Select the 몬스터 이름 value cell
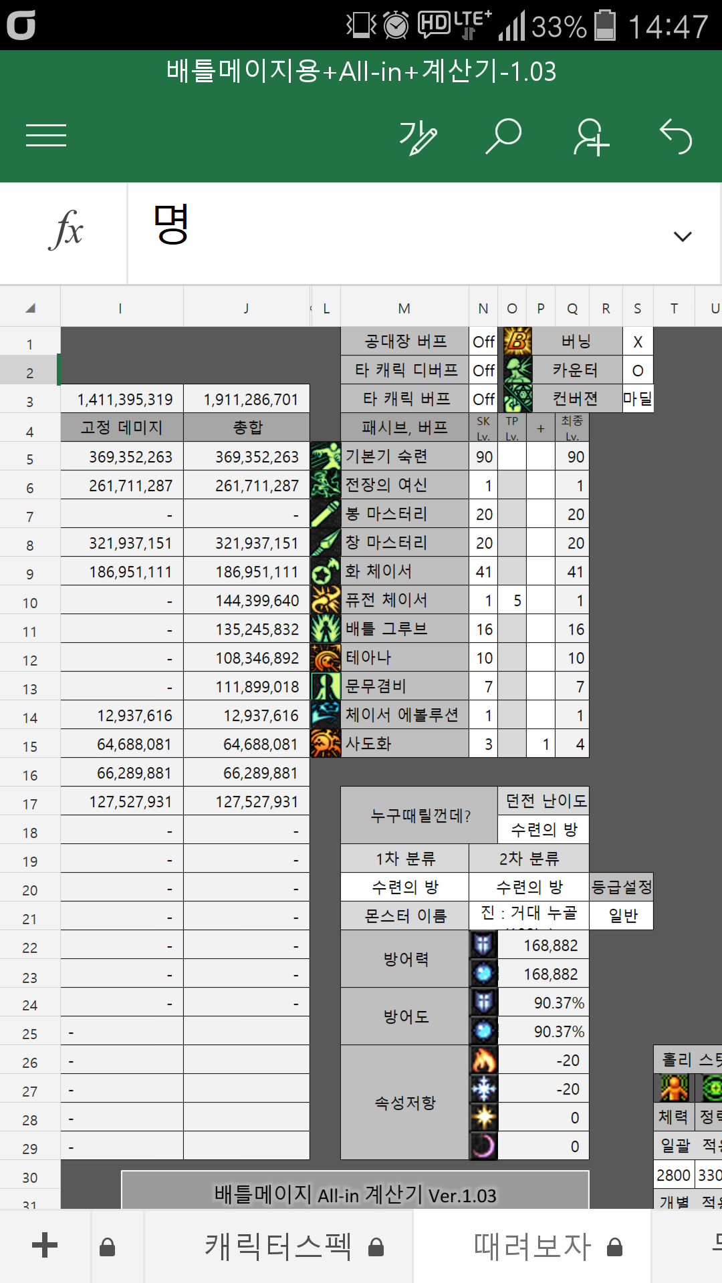 pyautogui.click(x=529, y=915)
